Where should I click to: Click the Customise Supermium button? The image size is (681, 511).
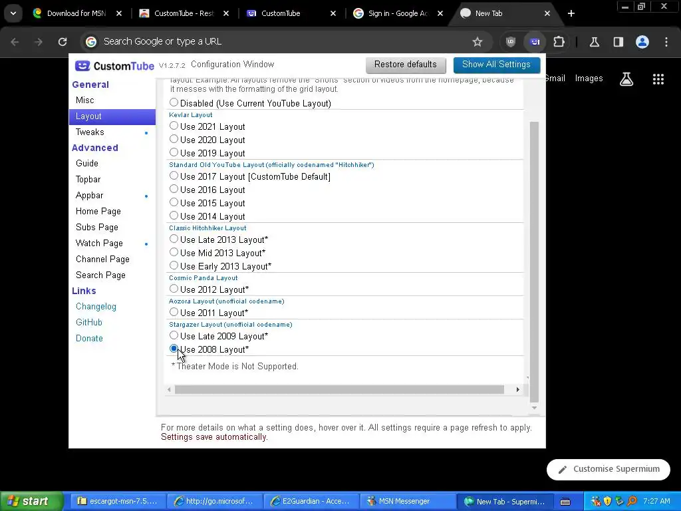point(609,469)
